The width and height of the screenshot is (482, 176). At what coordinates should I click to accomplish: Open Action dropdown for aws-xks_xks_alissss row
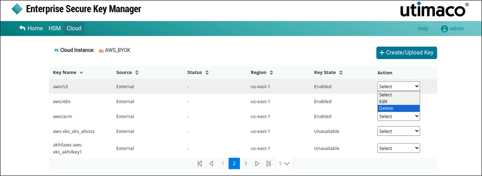pos(398,131)
